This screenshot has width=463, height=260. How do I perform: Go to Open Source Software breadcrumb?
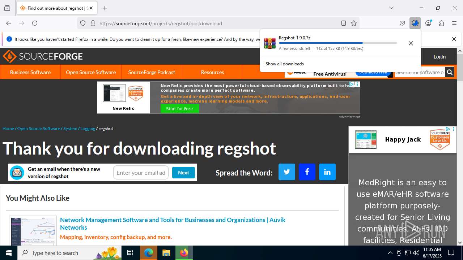tap(39, 129)
